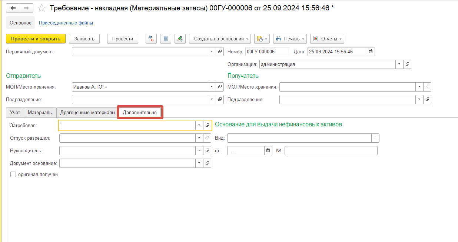This screenshot has height=242, width=458.
Task: Click sender МОЛ field 'Иванов А. Ю.'
Action: click(140, 87)
